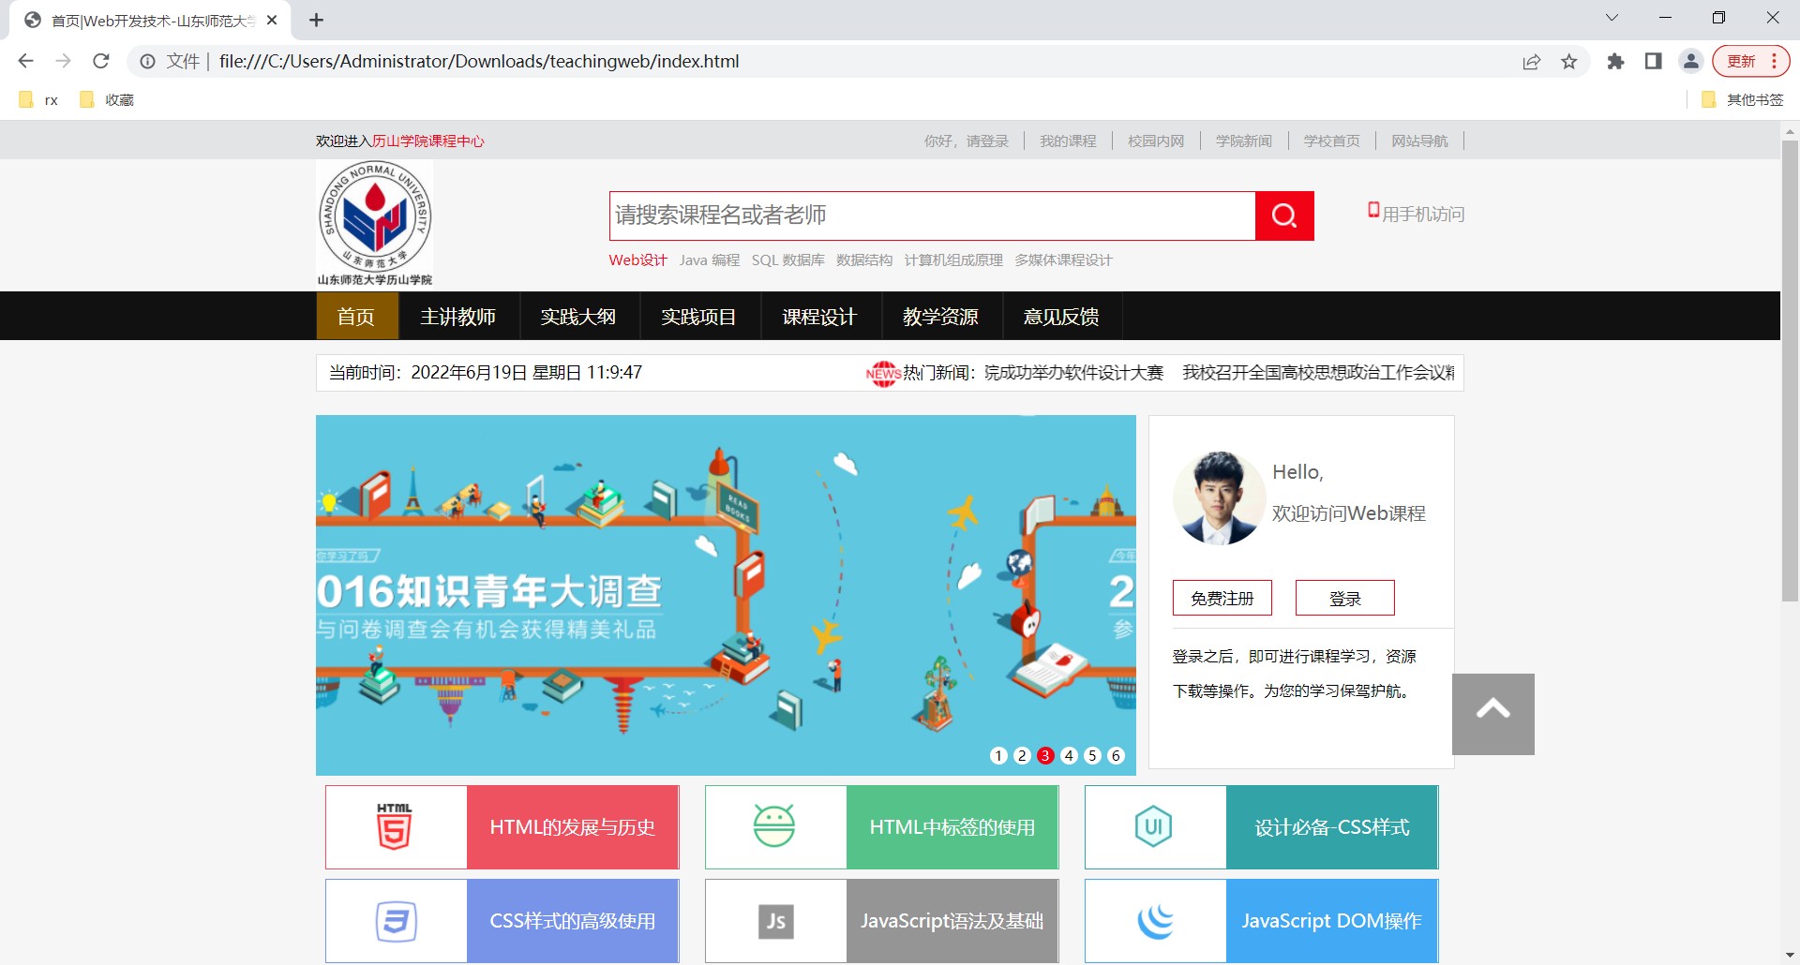Image resolution: width=1800 pixels, height=965 pixels.
Task: Open the rx bookmark folder
Action: pos(38,100)
